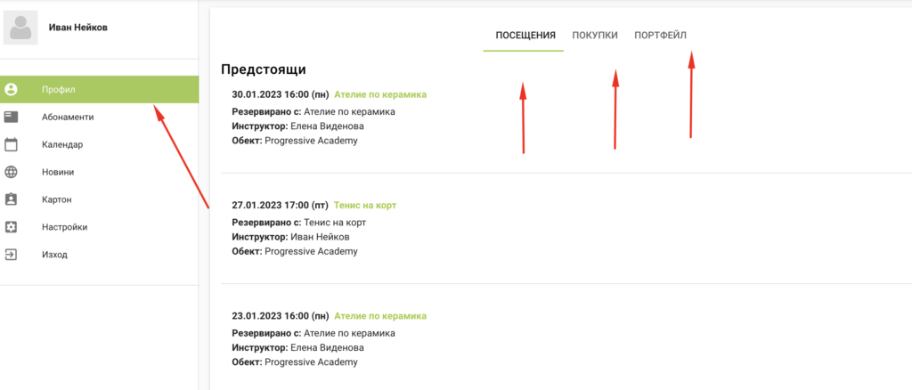Open the Профил menu item
The image size is (912, 390).
point(100,90)
